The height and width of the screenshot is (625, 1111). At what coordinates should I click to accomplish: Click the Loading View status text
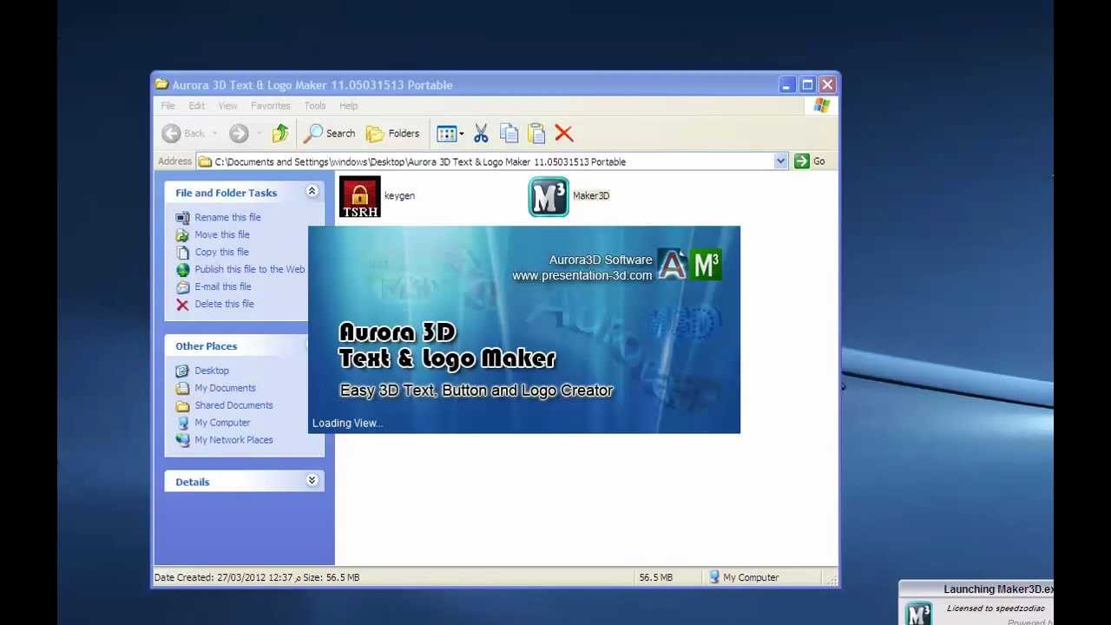click(x=347, y=423)
